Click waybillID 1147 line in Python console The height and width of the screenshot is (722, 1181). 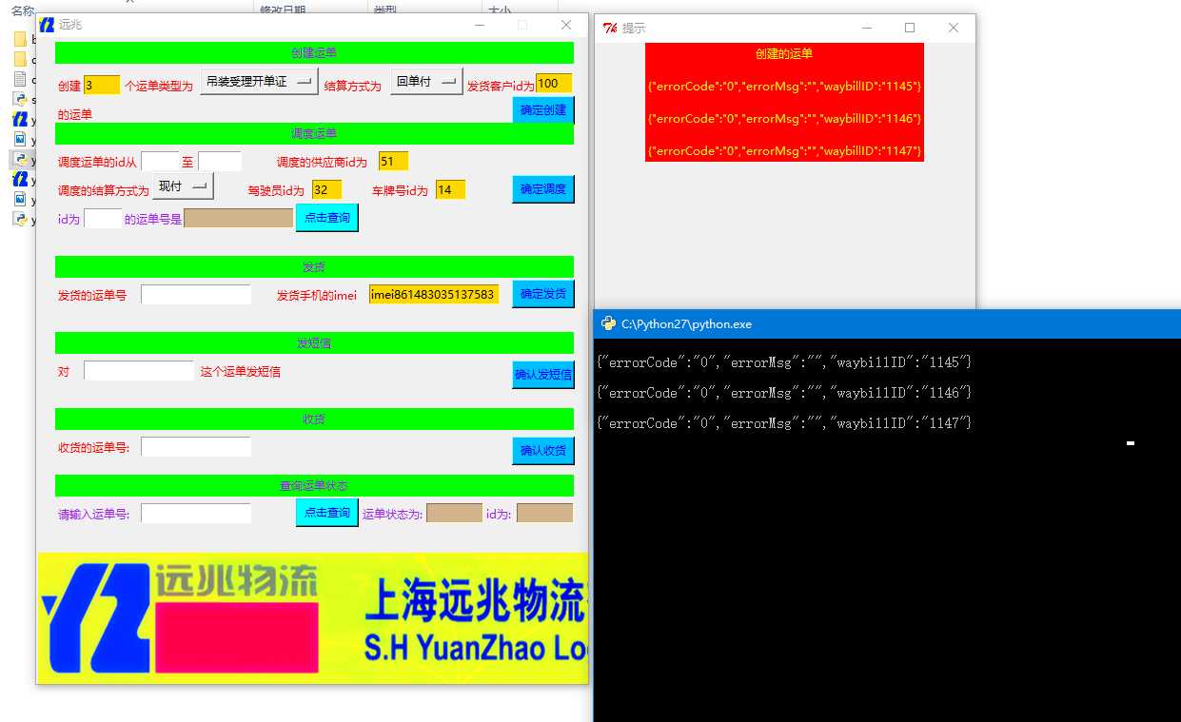coord(784,423)
